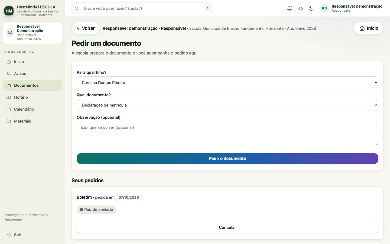
Task: Toggle the eye accessibility view icon
Action: pyautogui.click(x=300, y=8)
